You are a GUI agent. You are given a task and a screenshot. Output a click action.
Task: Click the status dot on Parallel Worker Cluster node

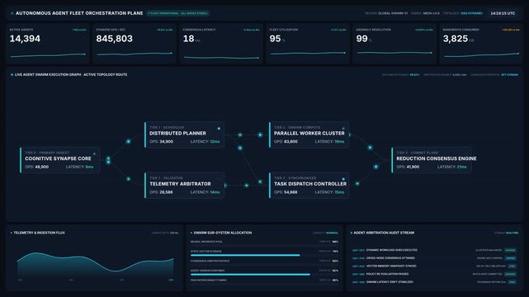[x=343, y=129]
